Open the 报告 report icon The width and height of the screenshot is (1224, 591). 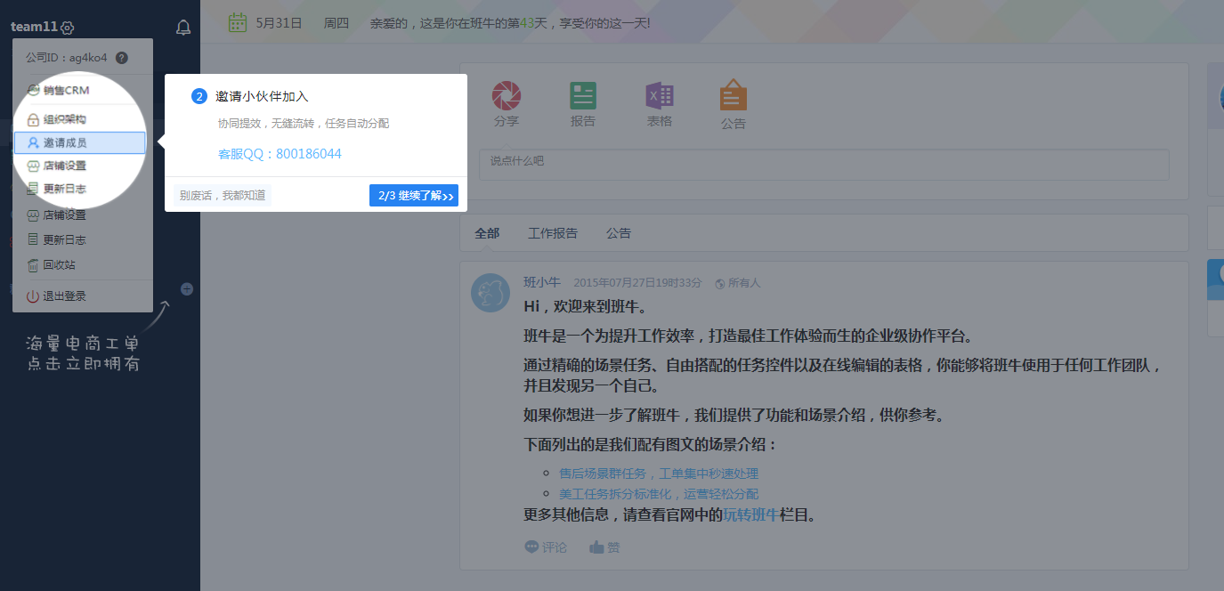pyautogui.click(x=583, y=96)
